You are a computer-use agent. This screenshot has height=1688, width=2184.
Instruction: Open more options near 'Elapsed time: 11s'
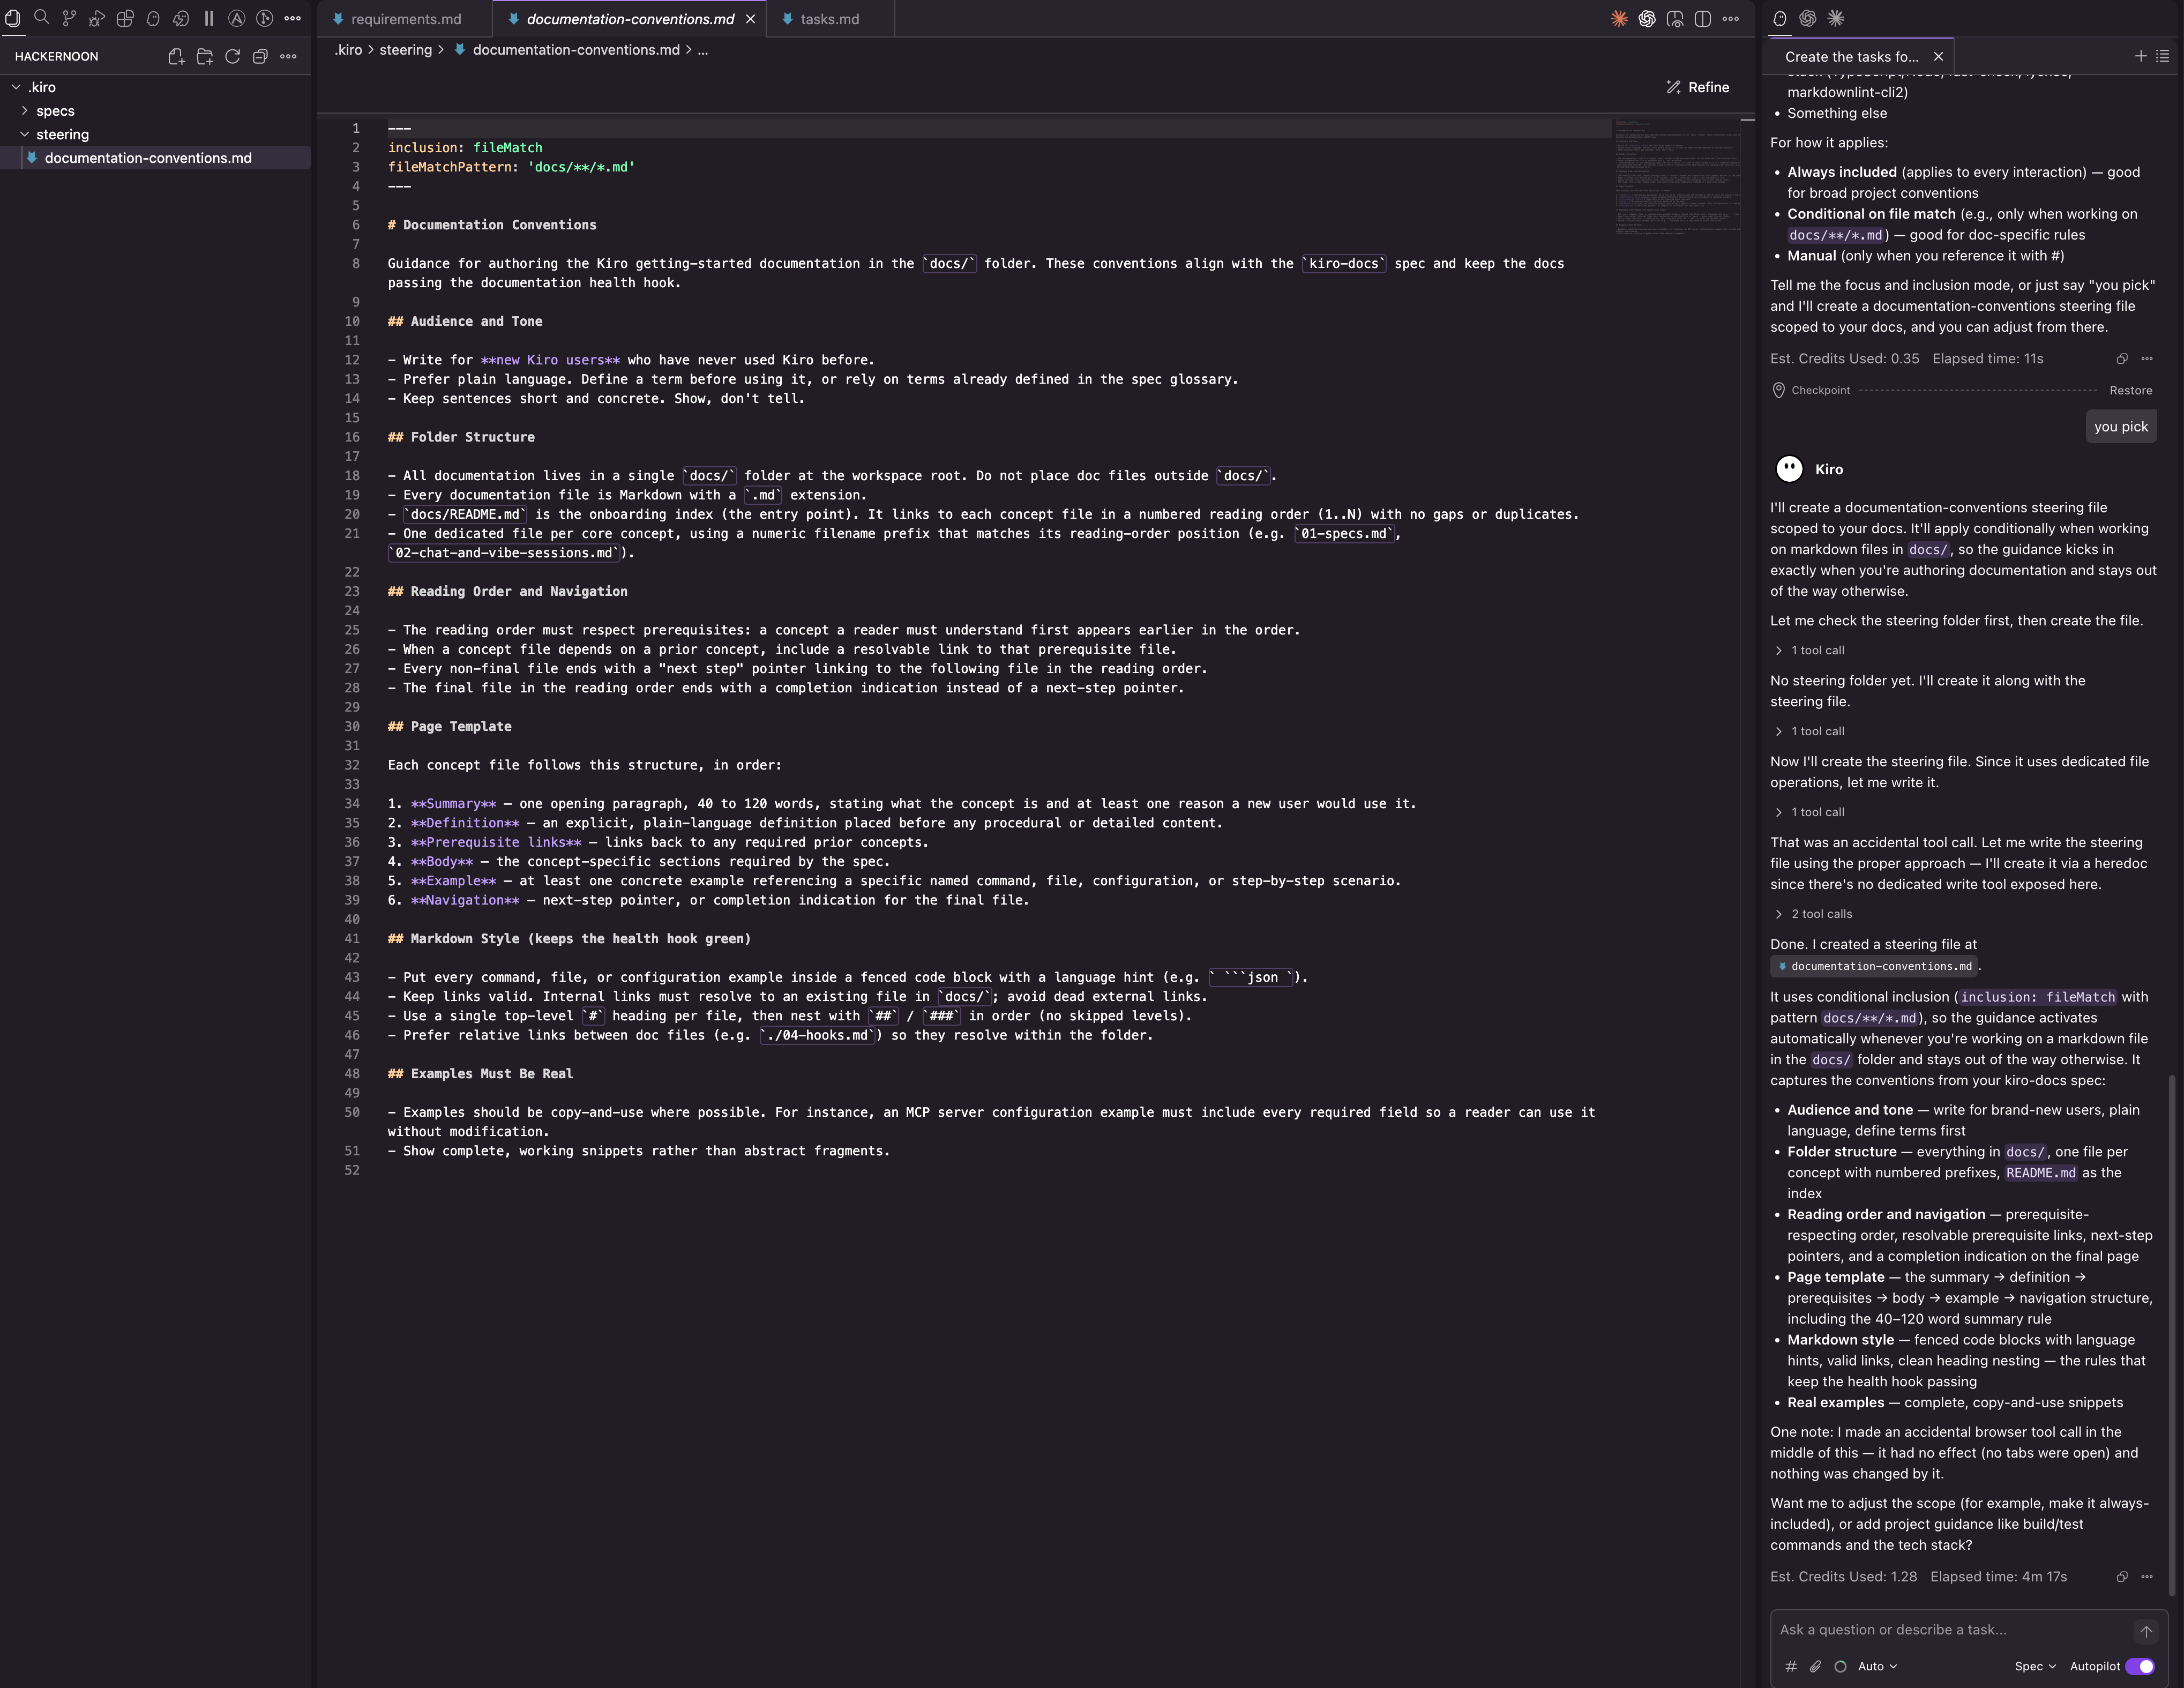tap(2146, 359)
